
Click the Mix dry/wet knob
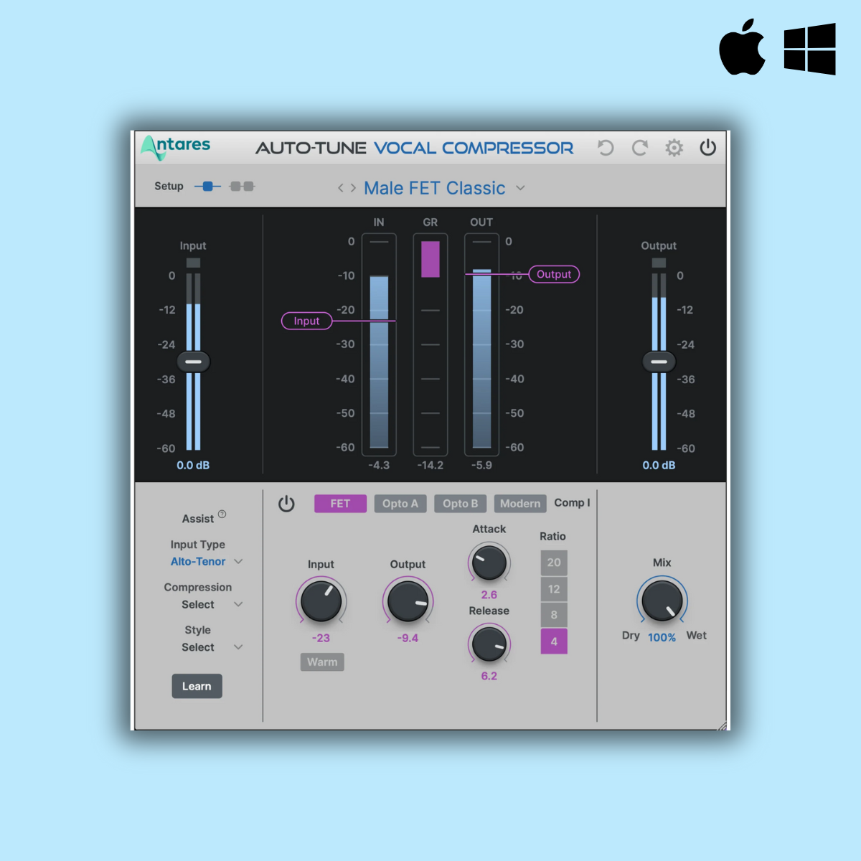662,601
